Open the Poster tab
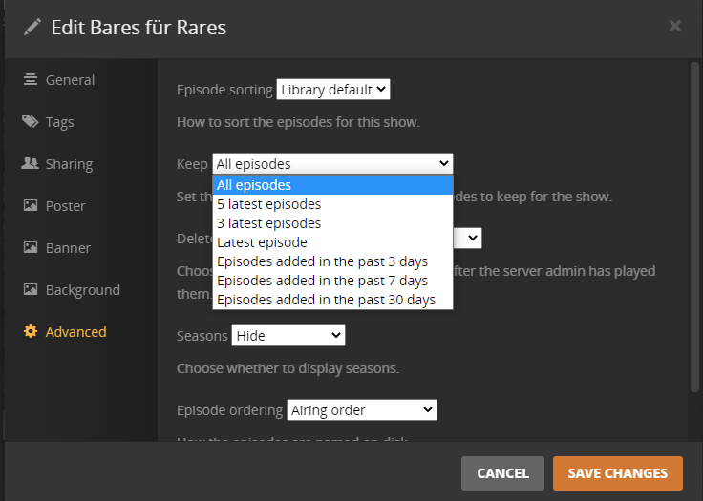 click(66, 206)
